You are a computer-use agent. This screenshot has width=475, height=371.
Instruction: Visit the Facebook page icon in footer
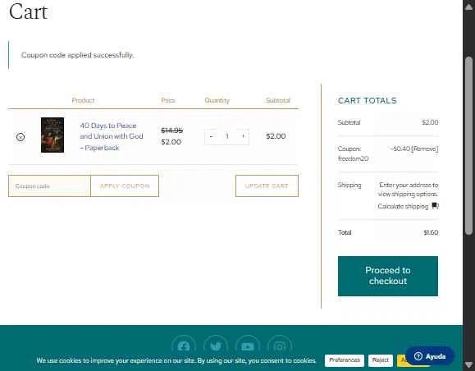184,346
